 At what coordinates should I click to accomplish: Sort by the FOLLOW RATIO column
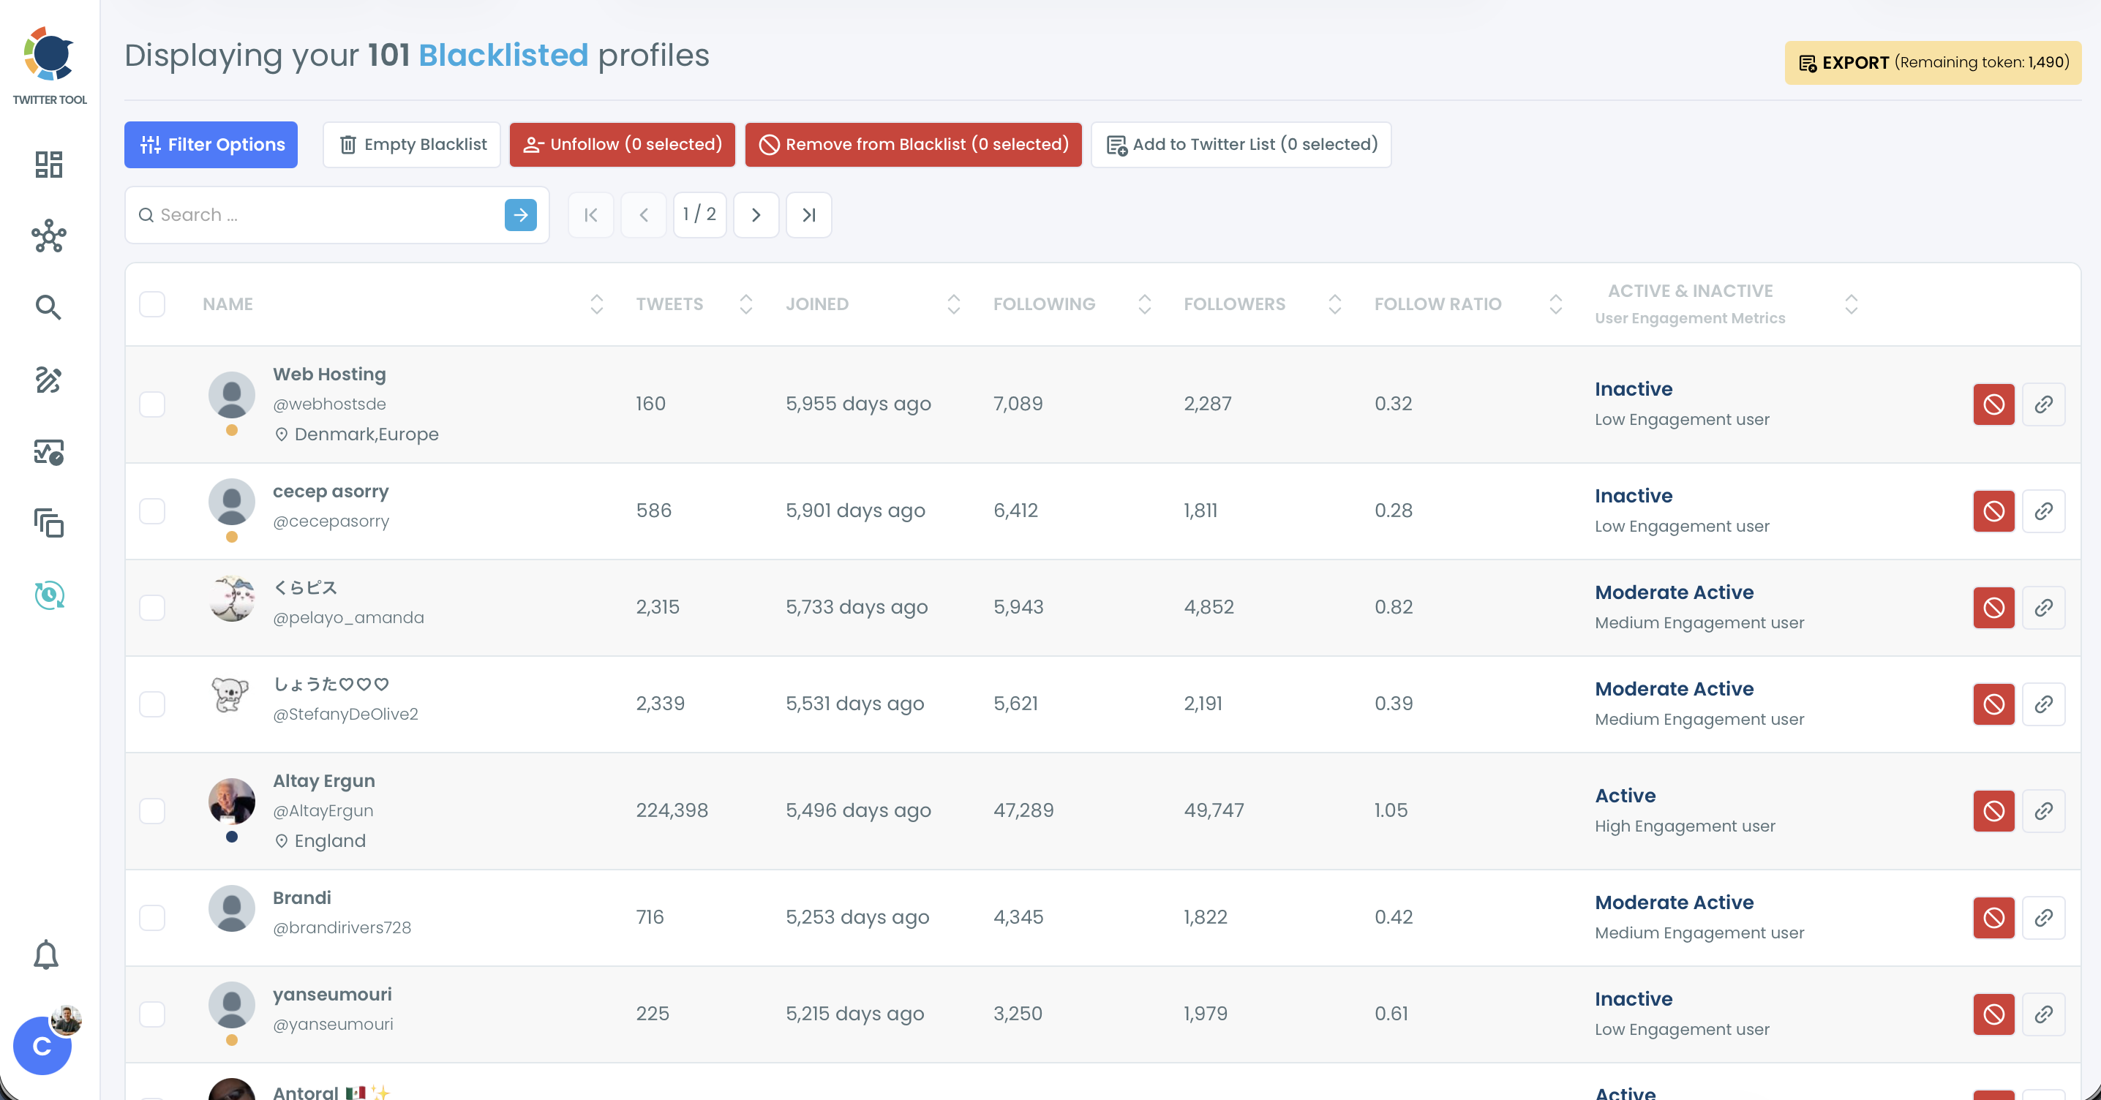click(x=1555, y=304)
